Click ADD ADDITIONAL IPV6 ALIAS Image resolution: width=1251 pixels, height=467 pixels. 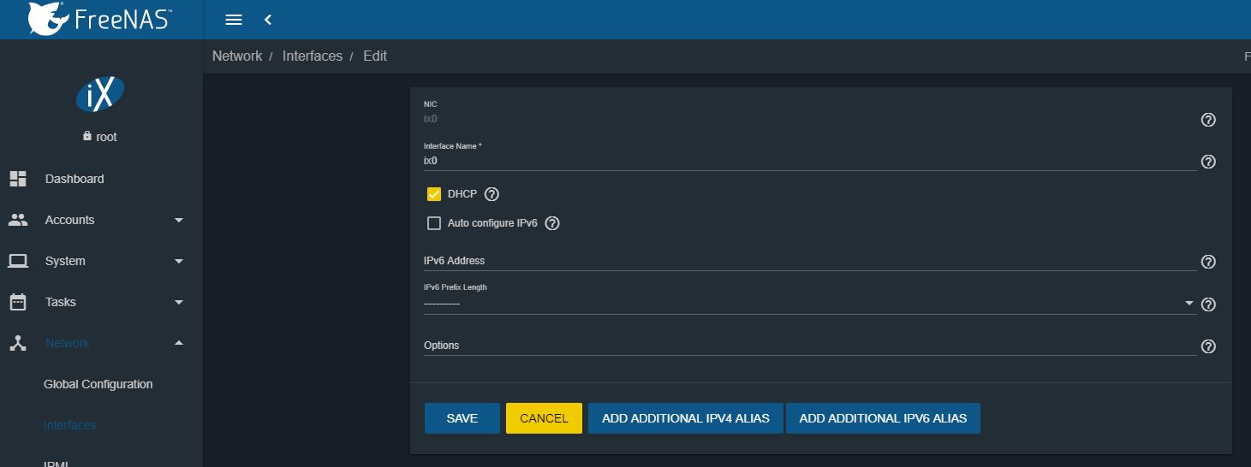coord(883,418)
